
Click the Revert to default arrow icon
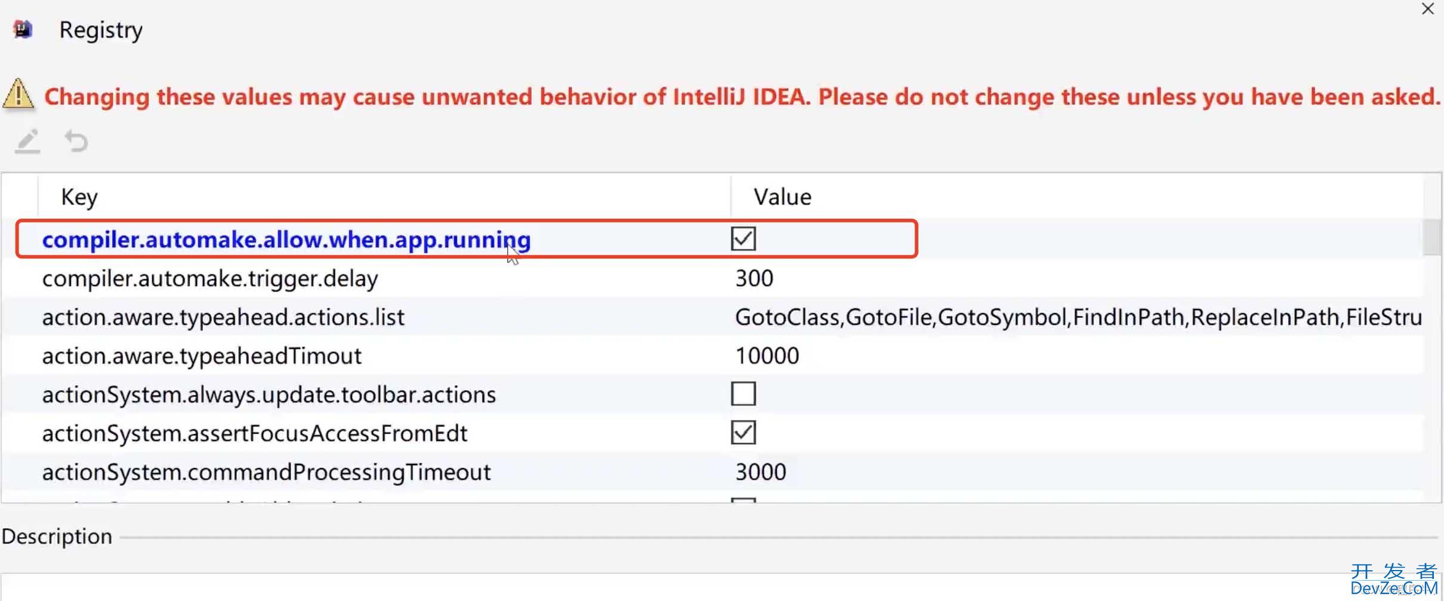[x=76, y=141]
